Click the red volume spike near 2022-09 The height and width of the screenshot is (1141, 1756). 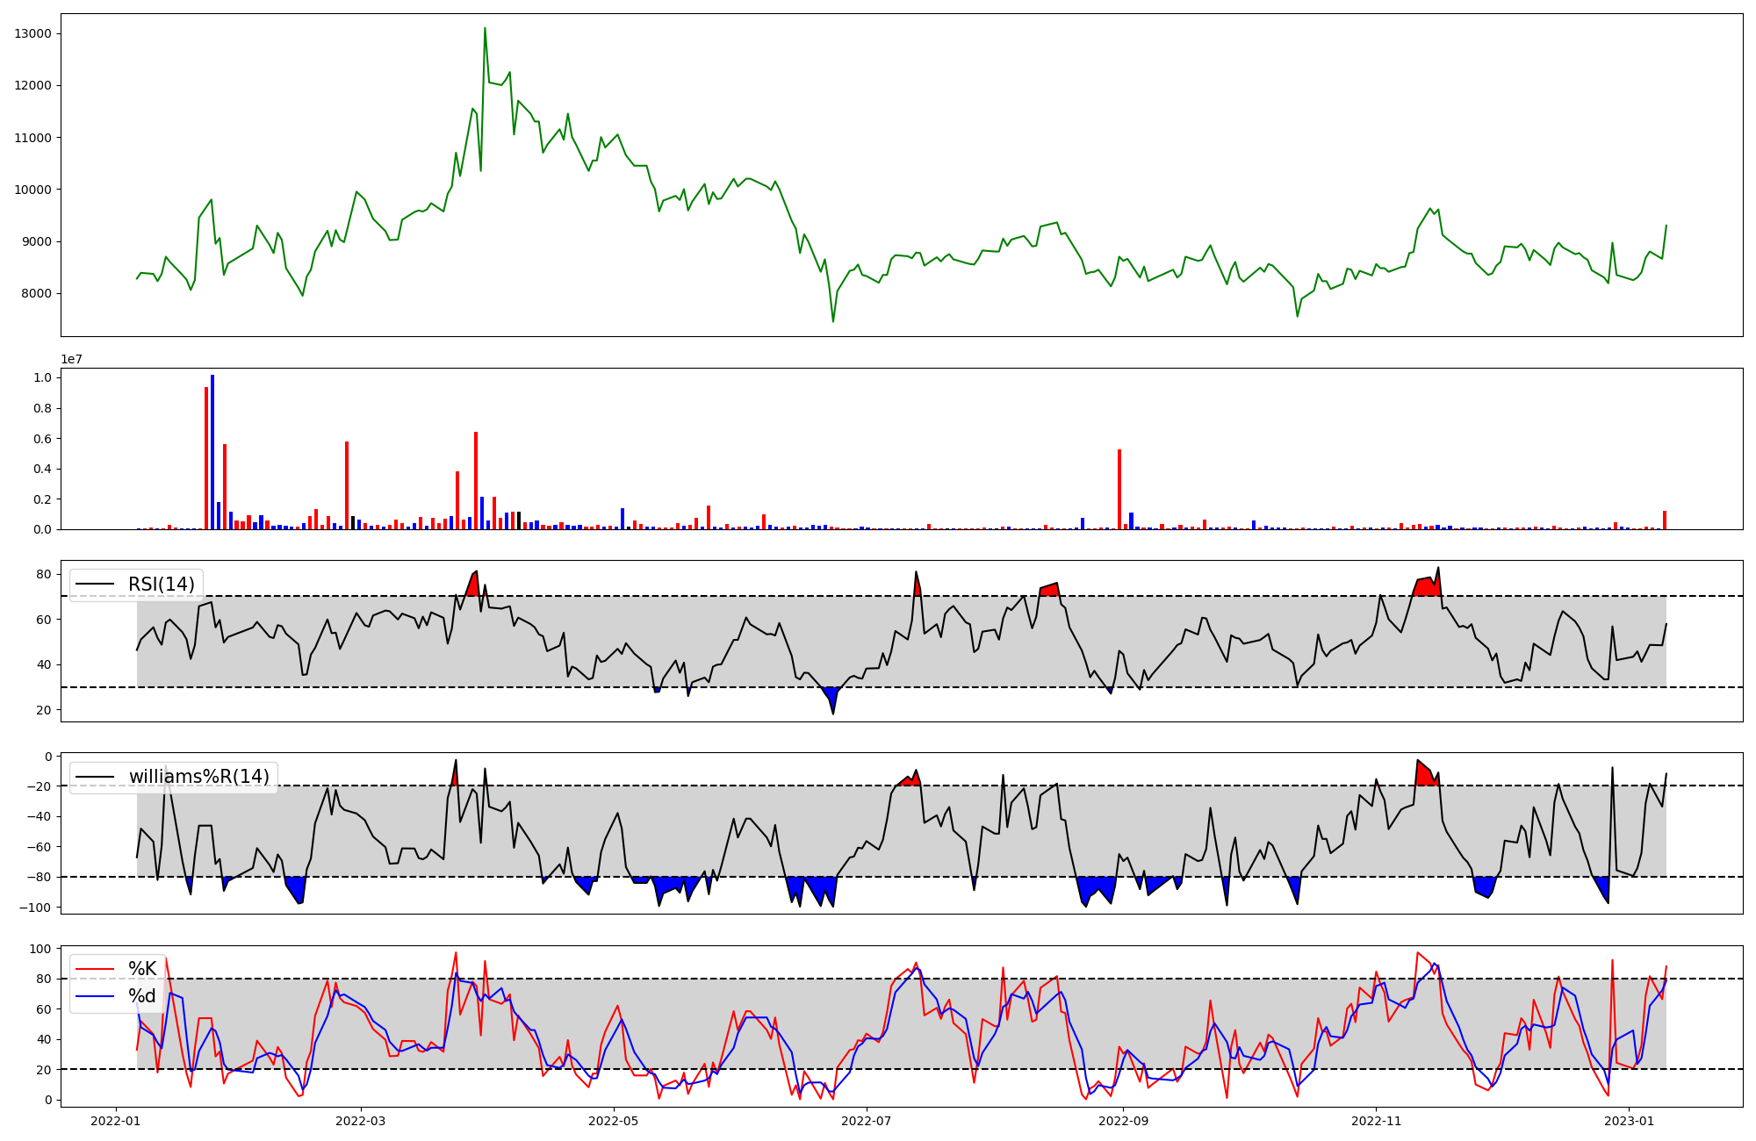pos(1119,489)
